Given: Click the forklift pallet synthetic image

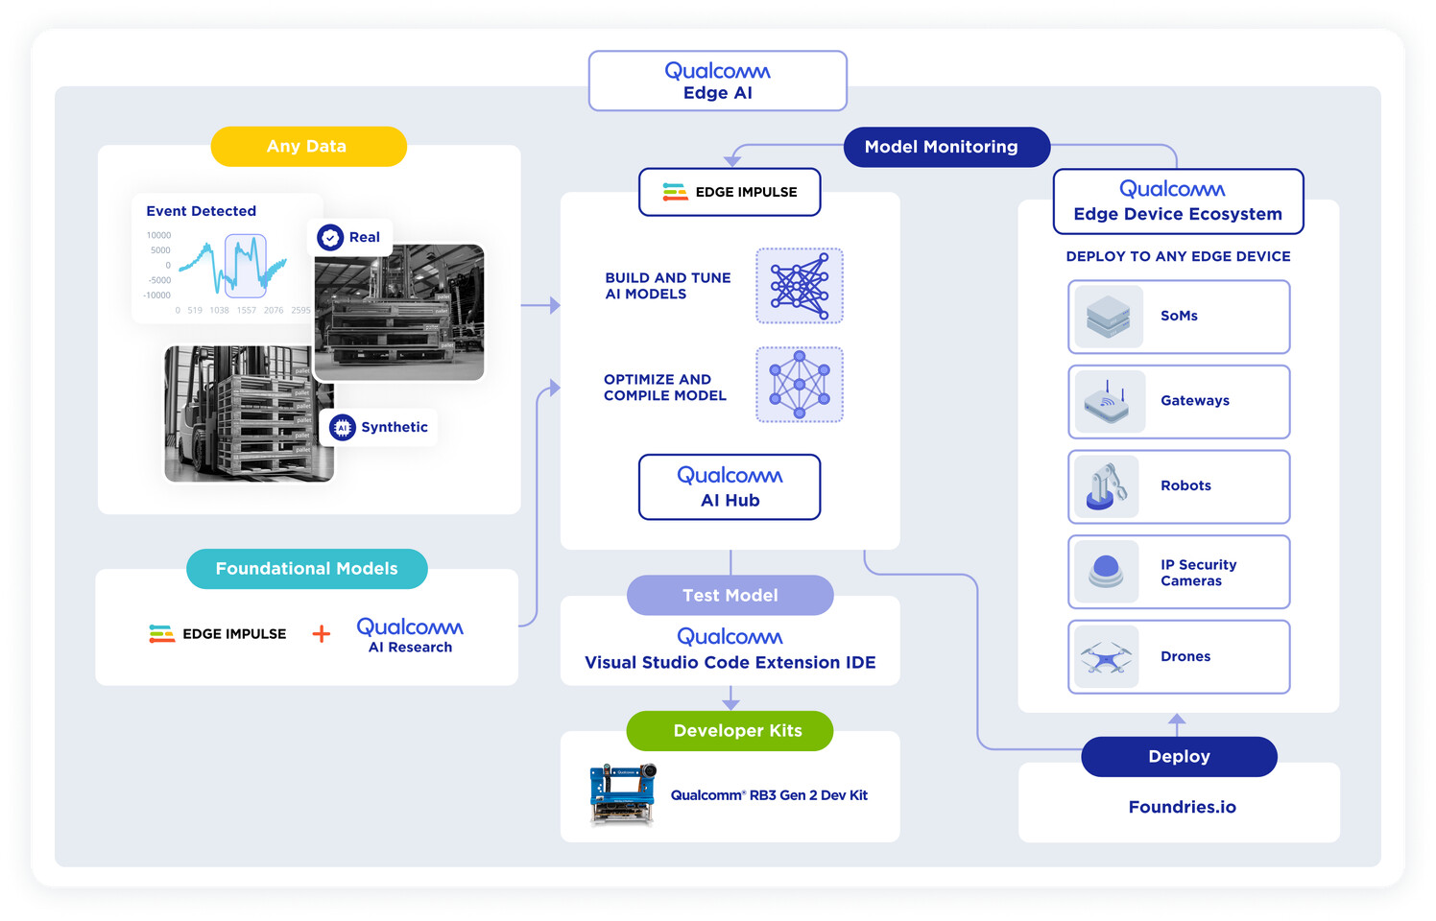Looking at the screenshot, I should (249, 414).
